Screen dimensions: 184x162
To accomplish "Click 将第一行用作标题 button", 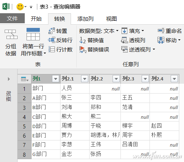I will (33, 42).
